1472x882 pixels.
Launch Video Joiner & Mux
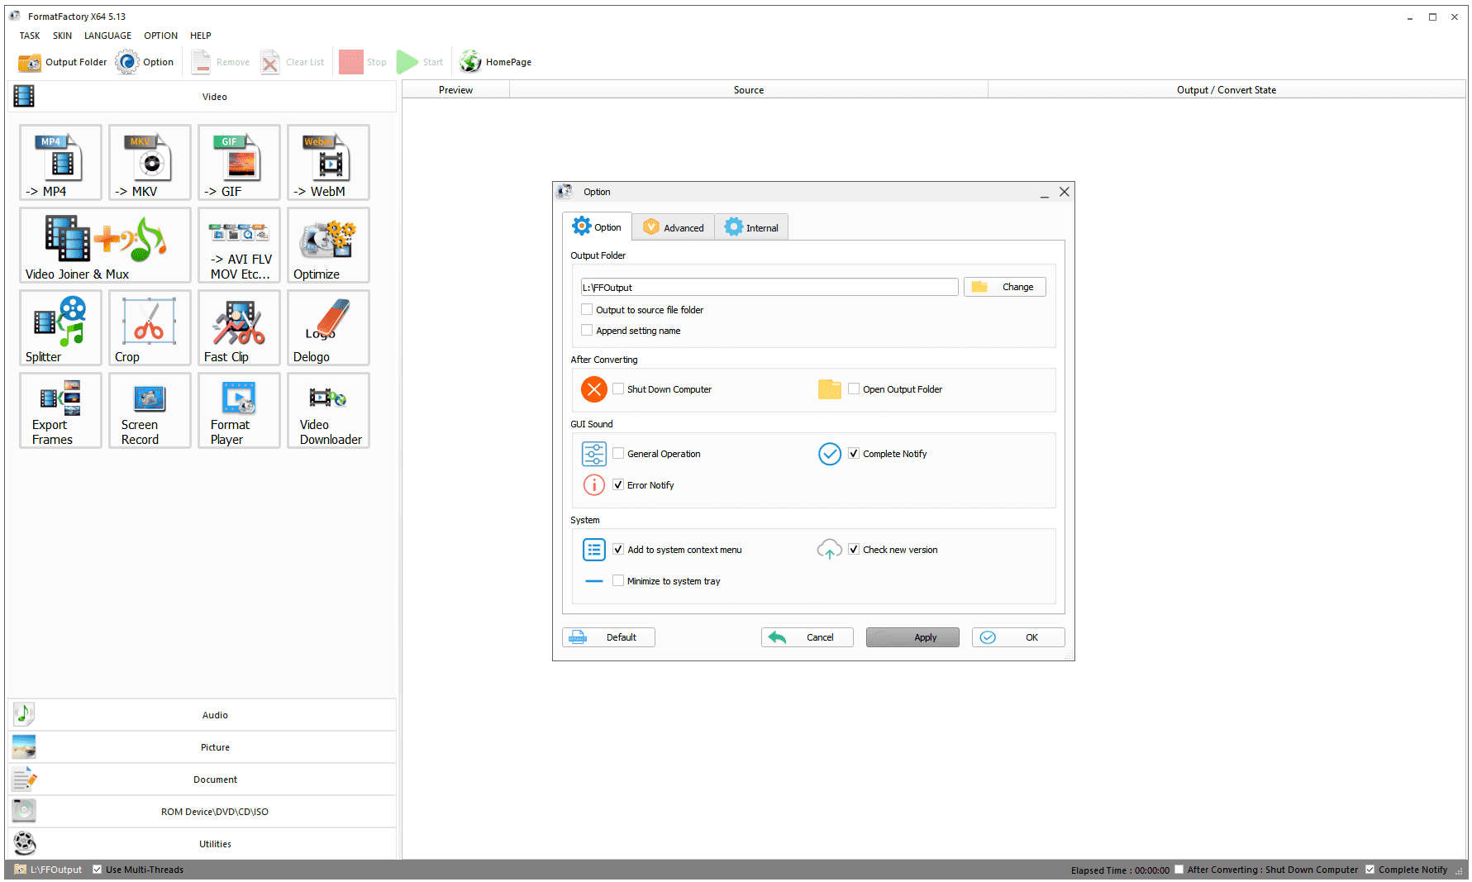[105, 245]
